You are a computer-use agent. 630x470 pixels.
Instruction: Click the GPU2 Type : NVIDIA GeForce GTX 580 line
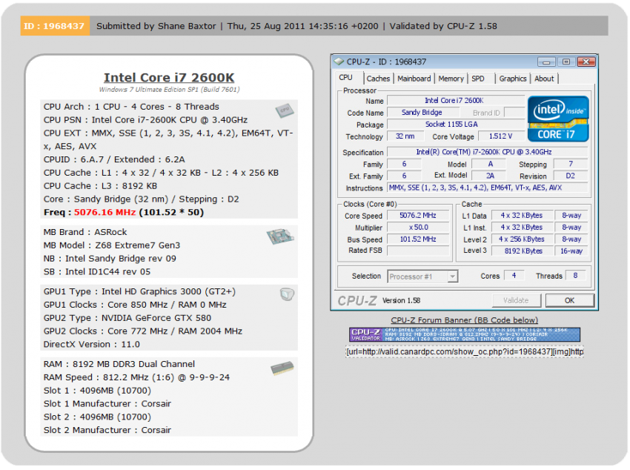coord(127,318)
